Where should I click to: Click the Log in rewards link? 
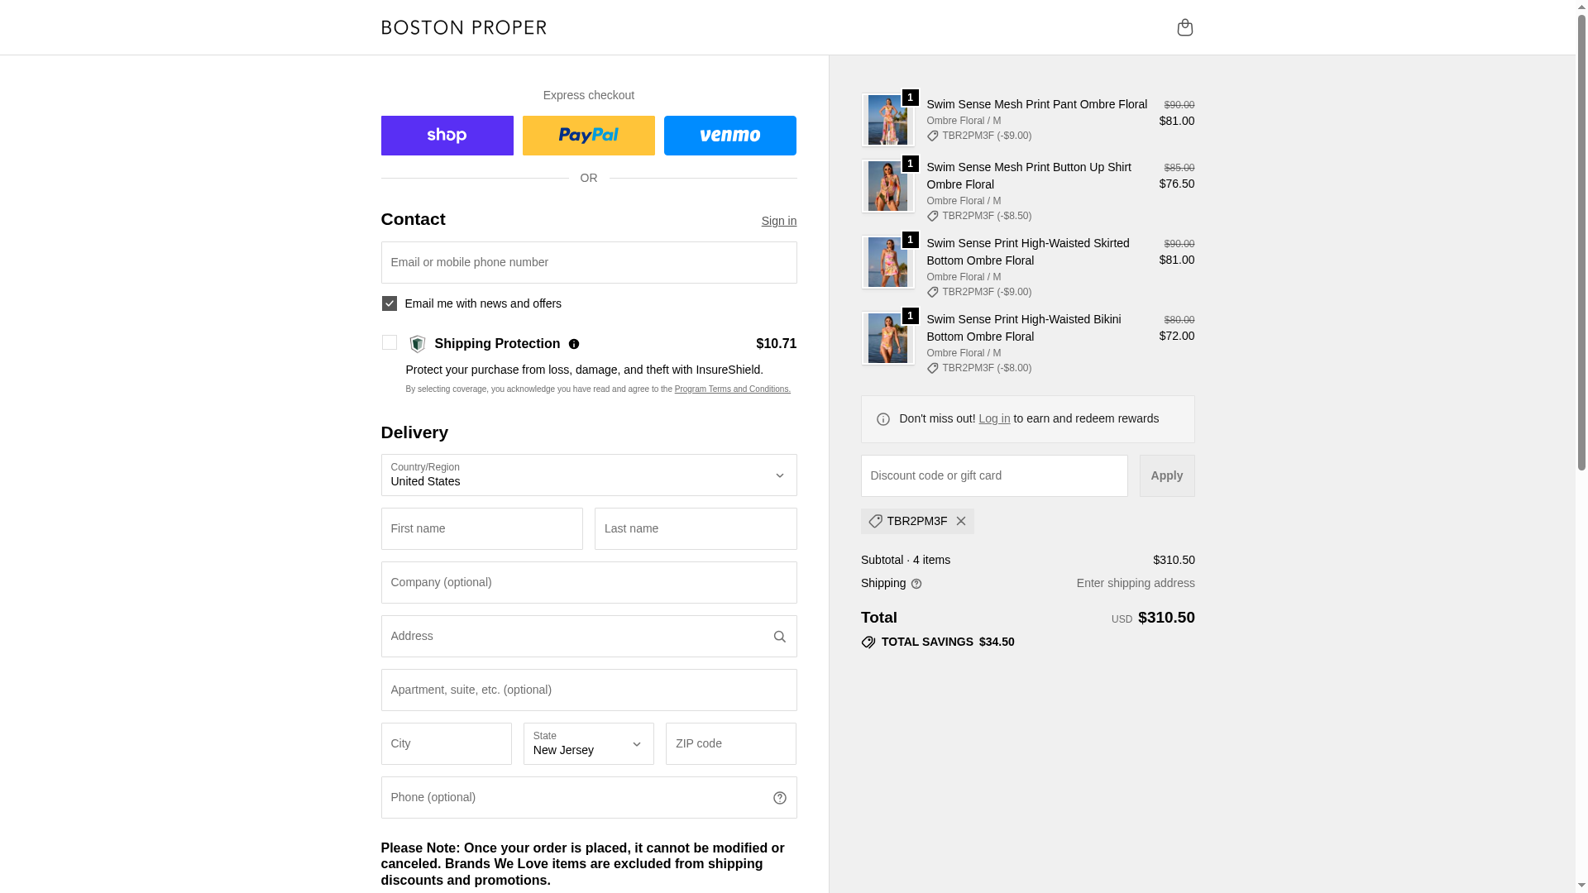994,419
